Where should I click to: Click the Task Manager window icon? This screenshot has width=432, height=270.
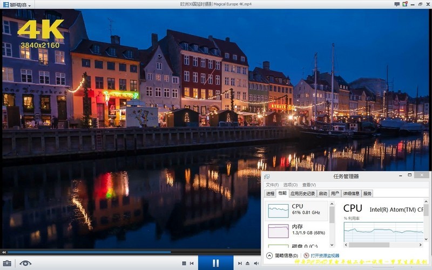pos(267,177)
